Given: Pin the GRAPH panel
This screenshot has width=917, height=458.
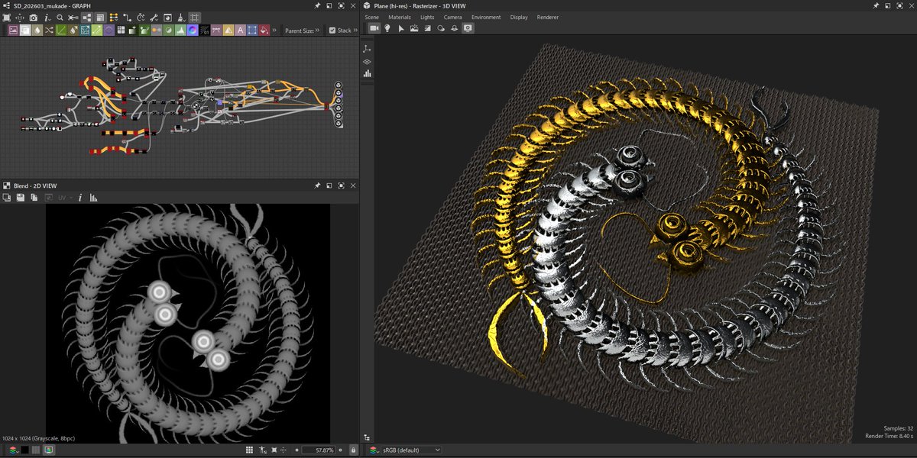Looking at the screenshot, I should pyautogui.click(x=317, y=5).
